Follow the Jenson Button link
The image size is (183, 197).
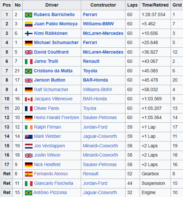[50, 80]
